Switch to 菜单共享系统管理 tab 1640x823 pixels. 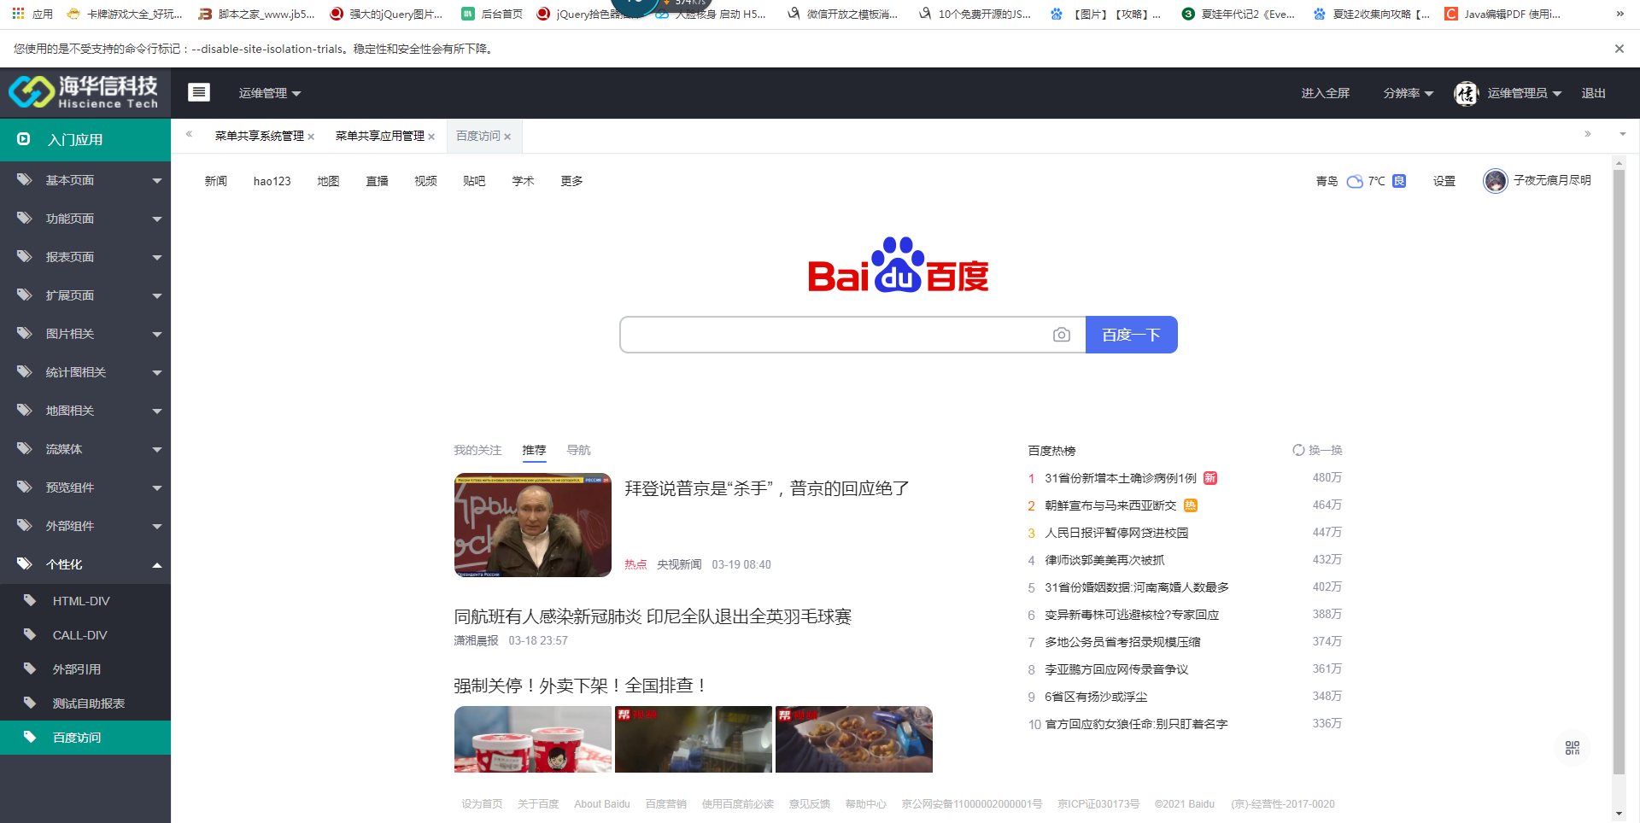pos(259,136)
